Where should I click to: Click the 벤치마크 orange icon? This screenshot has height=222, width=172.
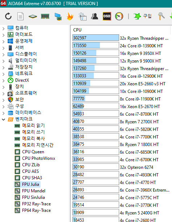pyautogui.click(x=11, y=119)
